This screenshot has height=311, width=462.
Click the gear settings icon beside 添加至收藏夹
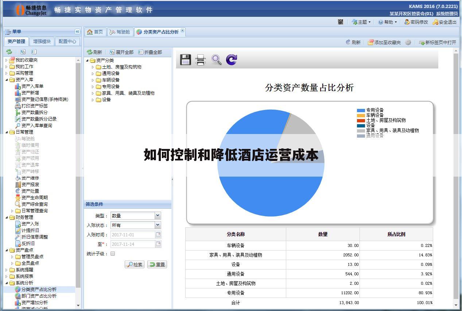408,42
